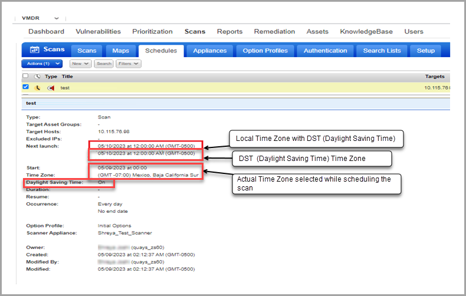Sort by the Title column header

click(x=67, y=77)
